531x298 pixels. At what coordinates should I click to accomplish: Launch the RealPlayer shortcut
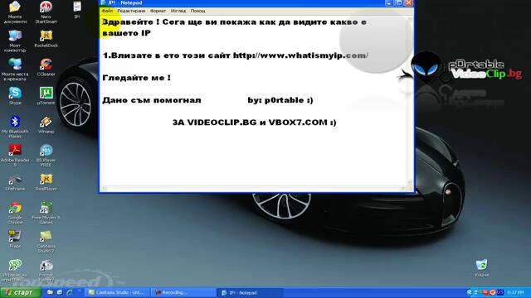46,182
